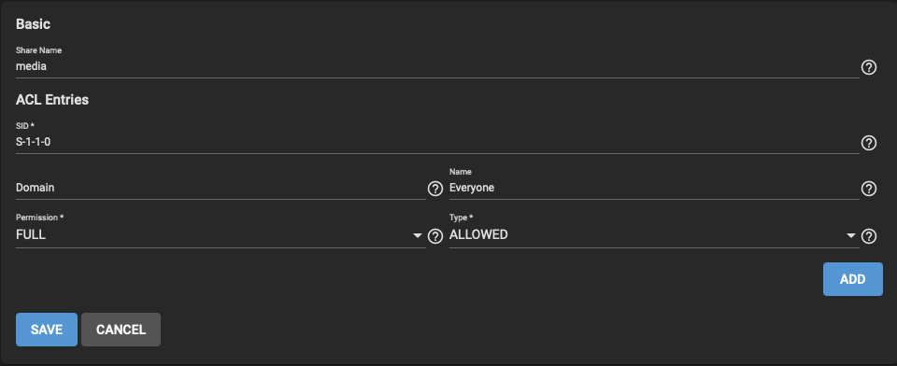897x366 pixels.
Task: Open the help icon beside Everyone name
Action: [x=868, y=189]
